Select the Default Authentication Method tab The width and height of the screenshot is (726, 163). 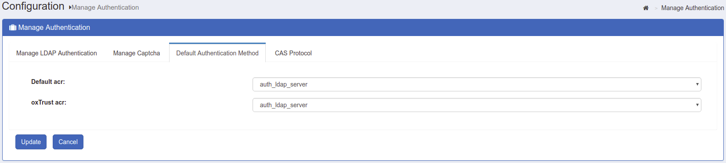(217, 53)
